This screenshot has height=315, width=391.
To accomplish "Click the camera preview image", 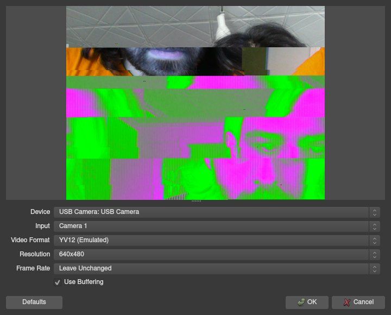I will coord(195,103).
